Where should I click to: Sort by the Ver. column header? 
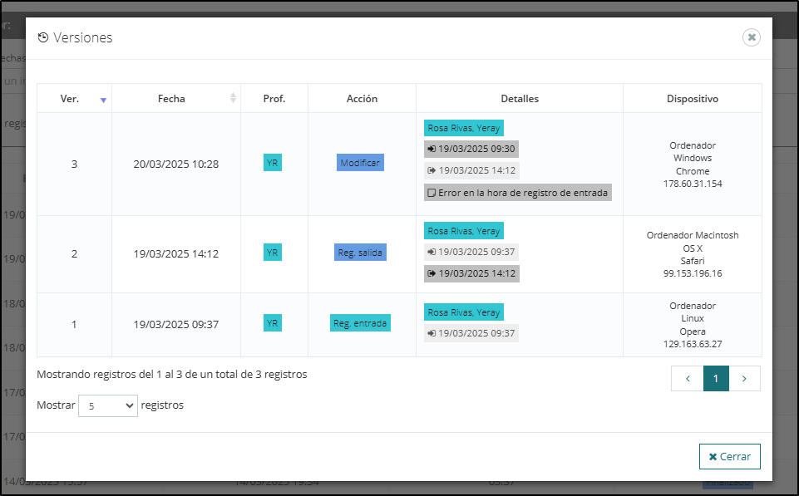tap(74, 98)
